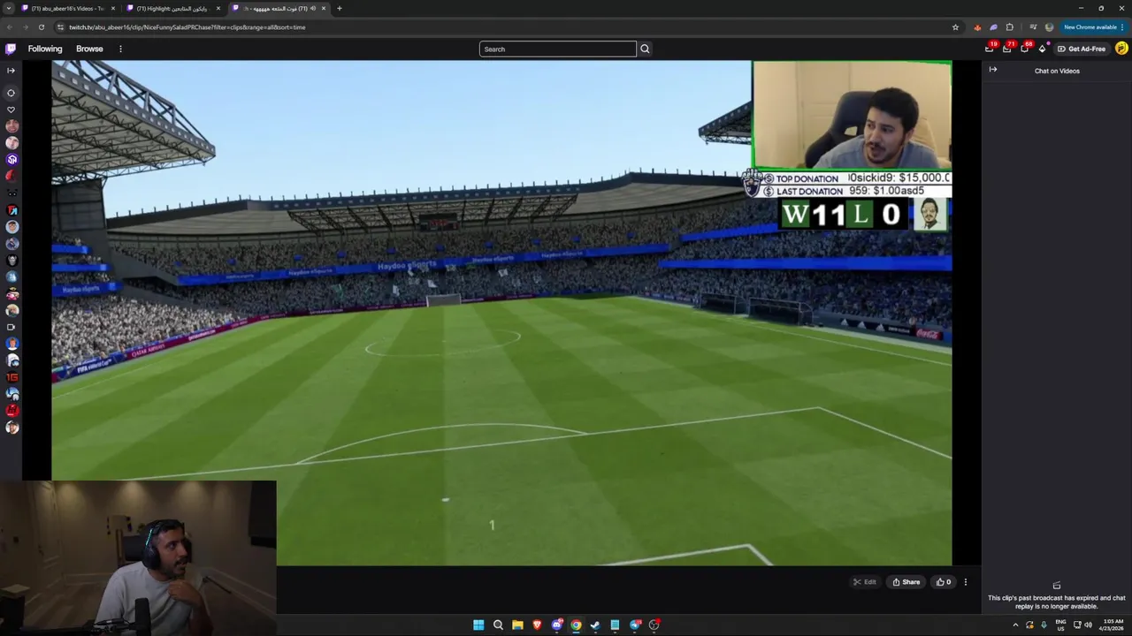Open a new browser tab

point(339,8)
